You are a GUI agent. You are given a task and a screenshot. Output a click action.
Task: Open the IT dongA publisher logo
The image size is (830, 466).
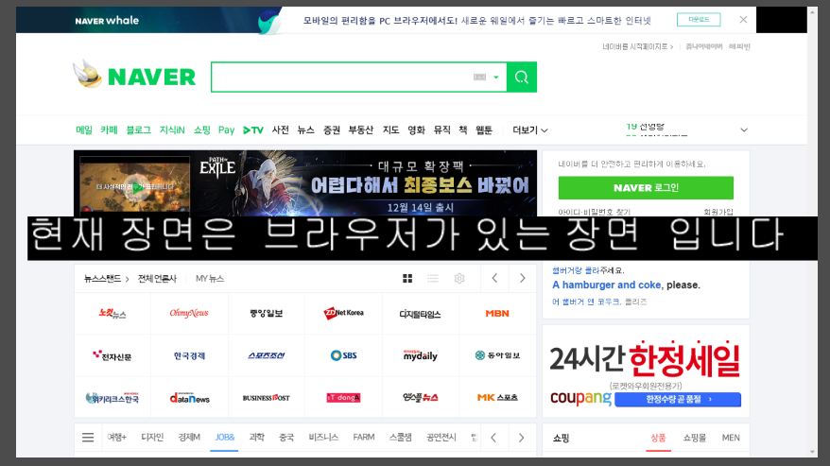pyautogui.click(x=343, y=398)
